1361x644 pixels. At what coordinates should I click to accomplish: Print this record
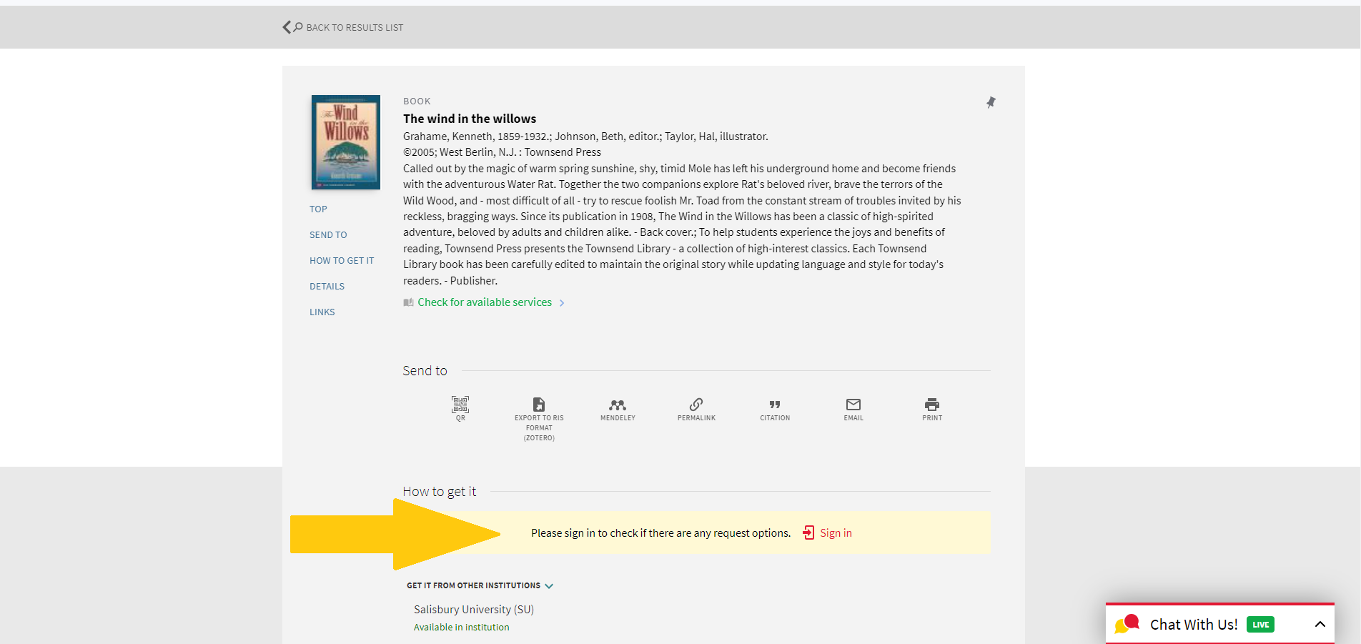tap(932, 409)
